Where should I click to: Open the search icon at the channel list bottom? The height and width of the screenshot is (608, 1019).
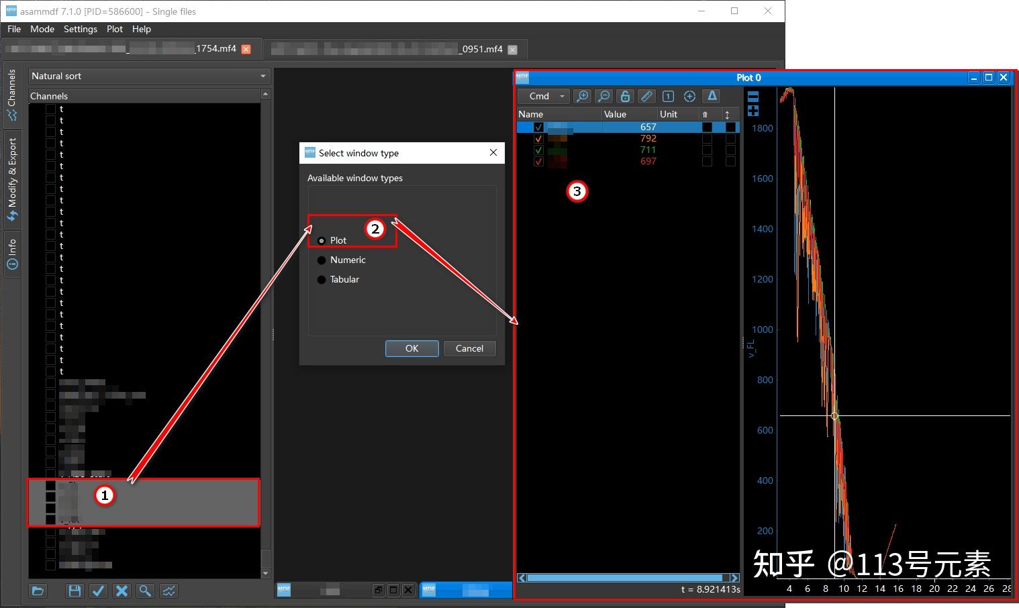pos(145,591)
